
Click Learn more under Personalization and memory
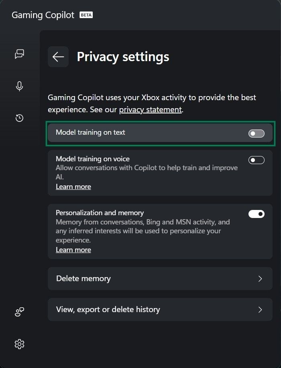pos(73,249)
